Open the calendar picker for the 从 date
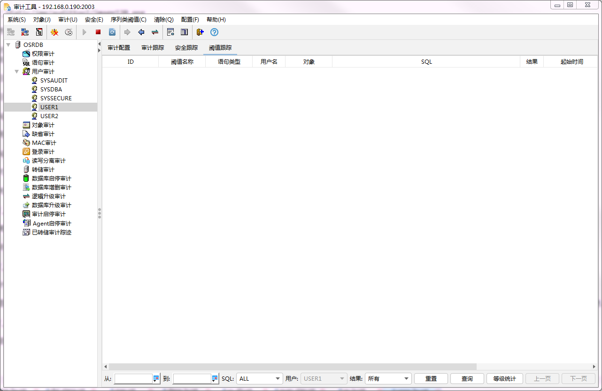 (156, 379)
